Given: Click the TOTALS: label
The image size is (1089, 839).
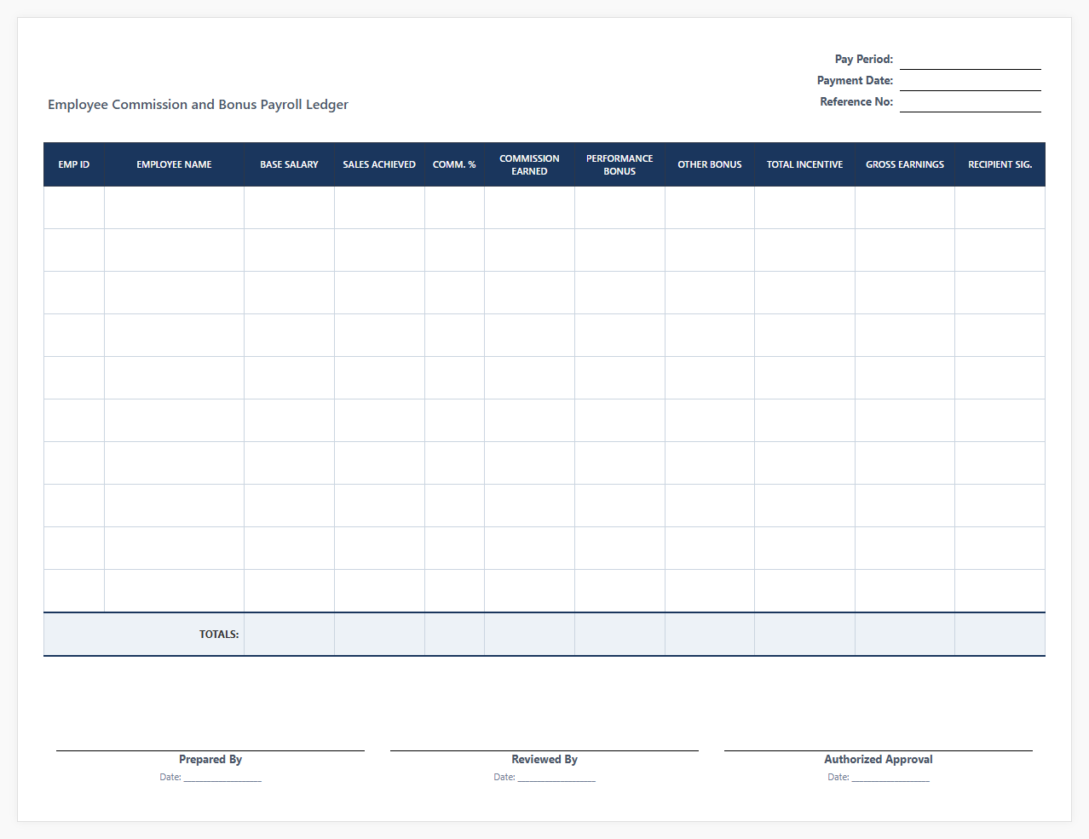Looking at the screenshot, I should tap(219, 635).
